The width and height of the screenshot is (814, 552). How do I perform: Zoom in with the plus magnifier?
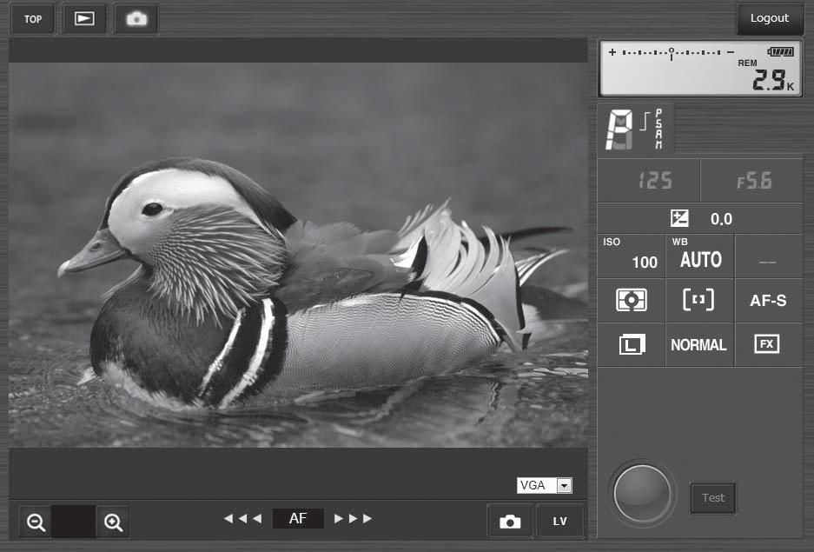point(113,522)
